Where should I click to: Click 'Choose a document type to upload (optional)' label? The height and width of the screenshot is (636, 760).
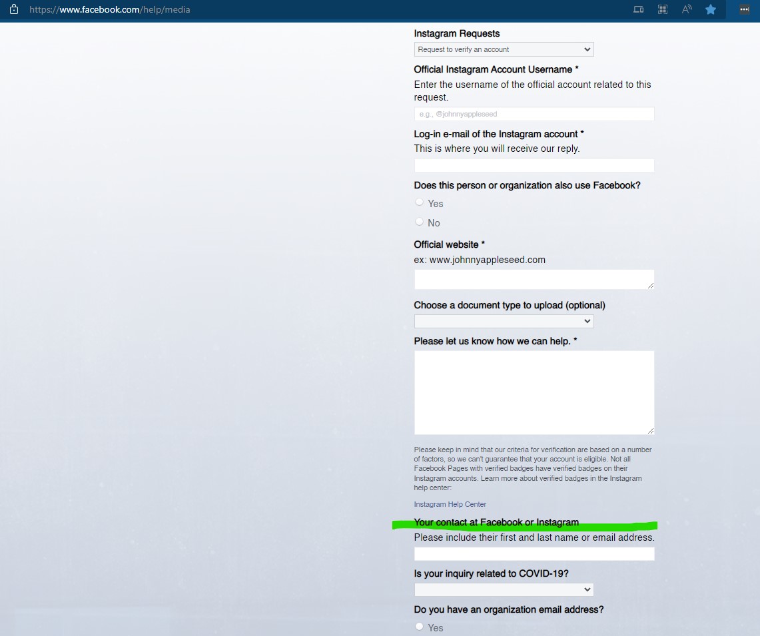click(510, 305)
